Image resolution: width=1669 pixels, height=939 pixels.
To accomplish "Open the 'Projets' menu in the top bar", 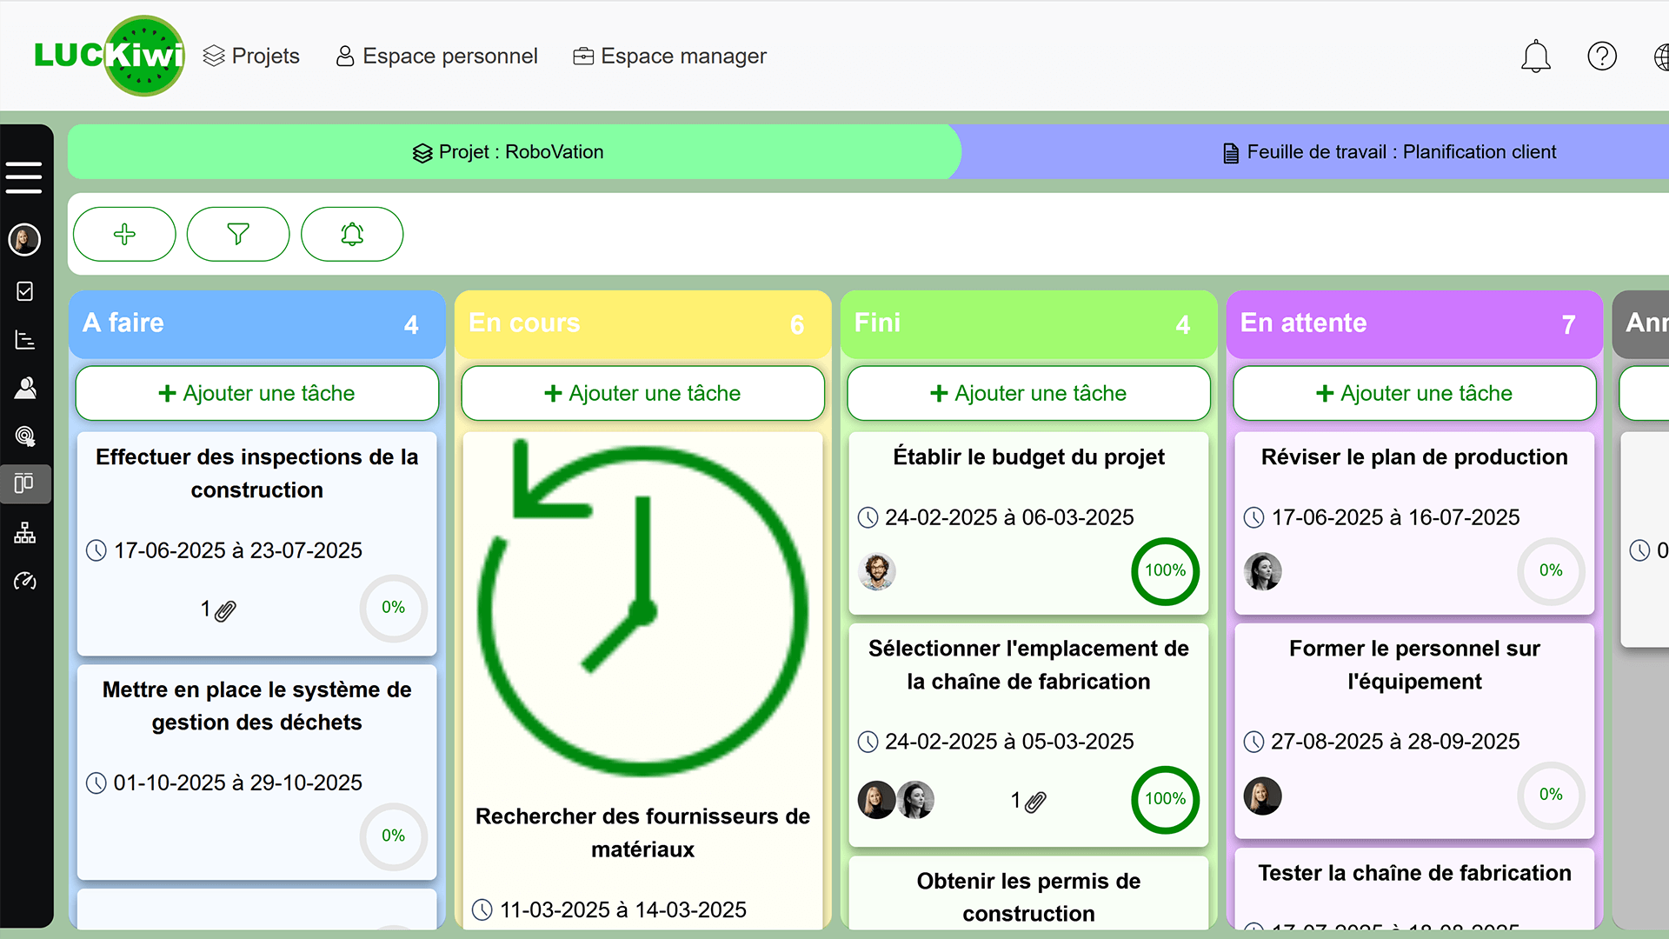I will coord(251,56).
